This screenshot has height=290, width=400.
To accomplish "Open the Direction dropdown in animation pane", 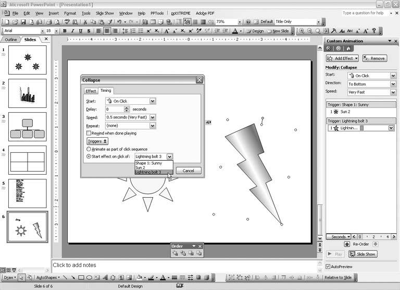I will (393, 84).
